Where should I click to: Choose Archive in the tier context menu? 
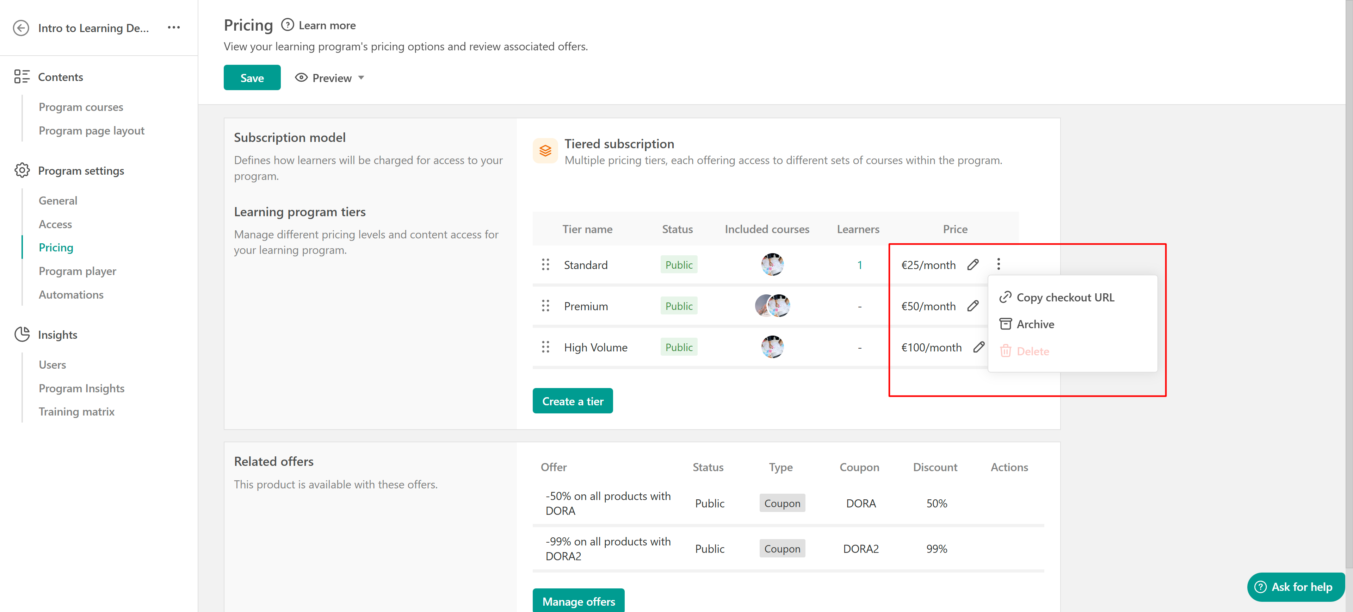point(1035,324)
